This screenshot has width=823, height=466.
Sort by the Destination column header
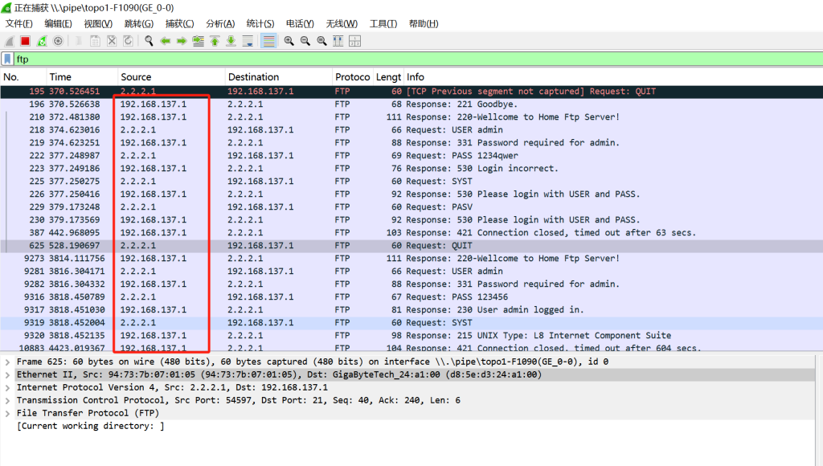[x=279, y=77]
